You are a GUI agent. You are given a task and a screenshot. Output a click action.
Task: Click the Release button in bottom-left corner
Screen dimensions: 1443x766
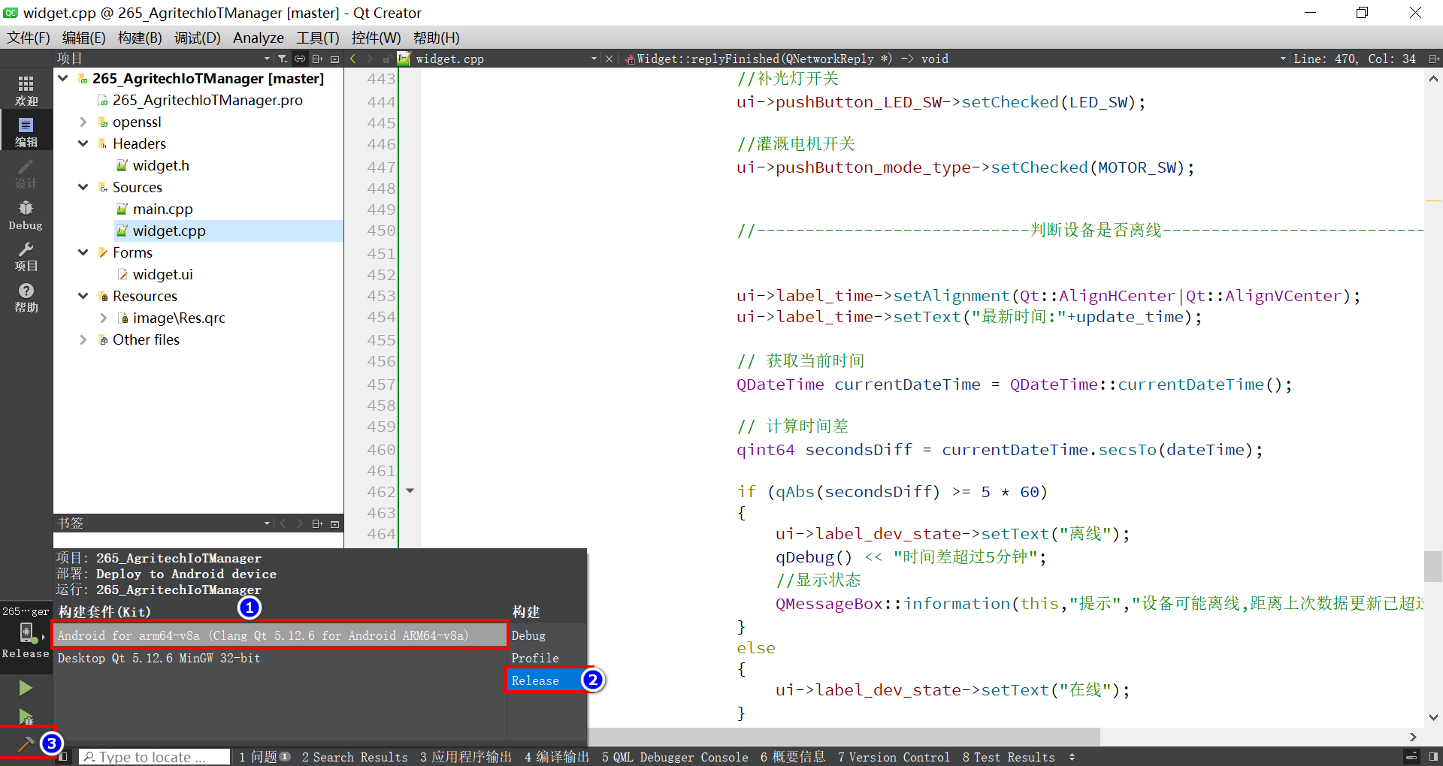[x=25, y=653]
